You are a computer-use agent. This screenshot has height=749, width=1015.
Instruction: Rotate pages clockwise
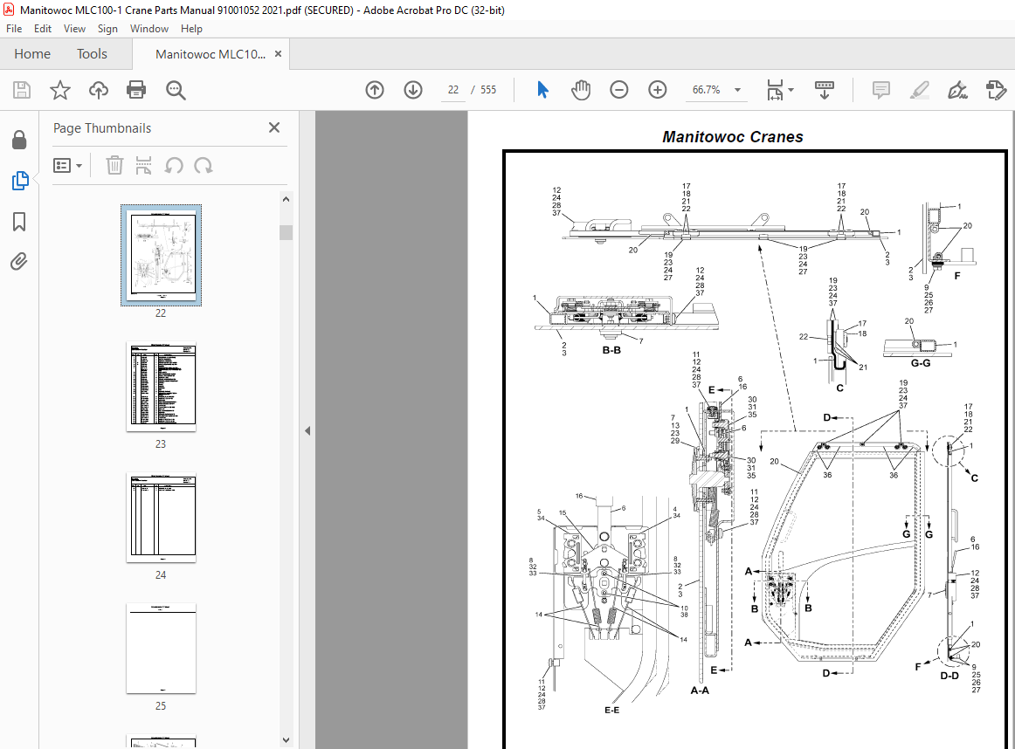pos(204,166)
